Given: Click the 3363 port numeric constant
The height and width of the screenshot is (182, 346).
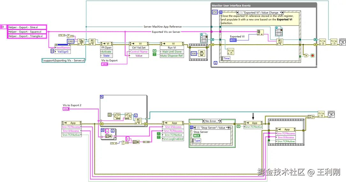Looking at the screenshot, I should (70, 41).
